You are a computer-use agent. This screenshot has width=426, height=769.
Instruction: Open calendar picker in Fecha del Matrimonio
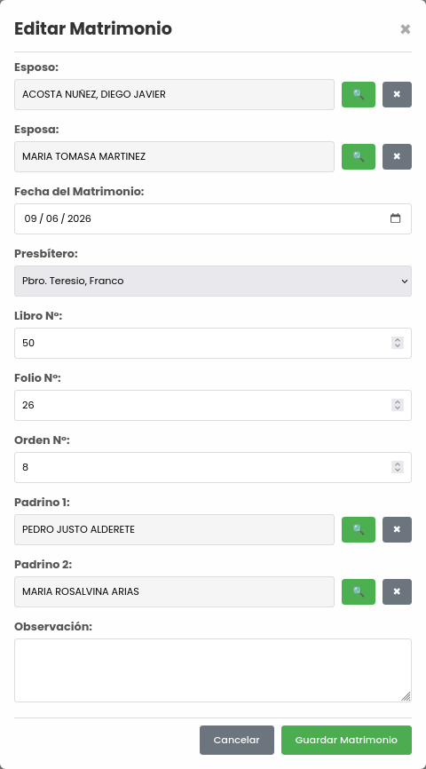coord(395,218)
